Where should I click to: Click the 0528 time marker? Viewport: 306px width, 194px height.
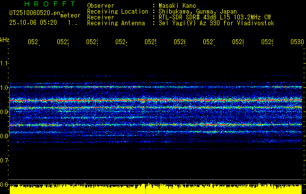point(238,42)
